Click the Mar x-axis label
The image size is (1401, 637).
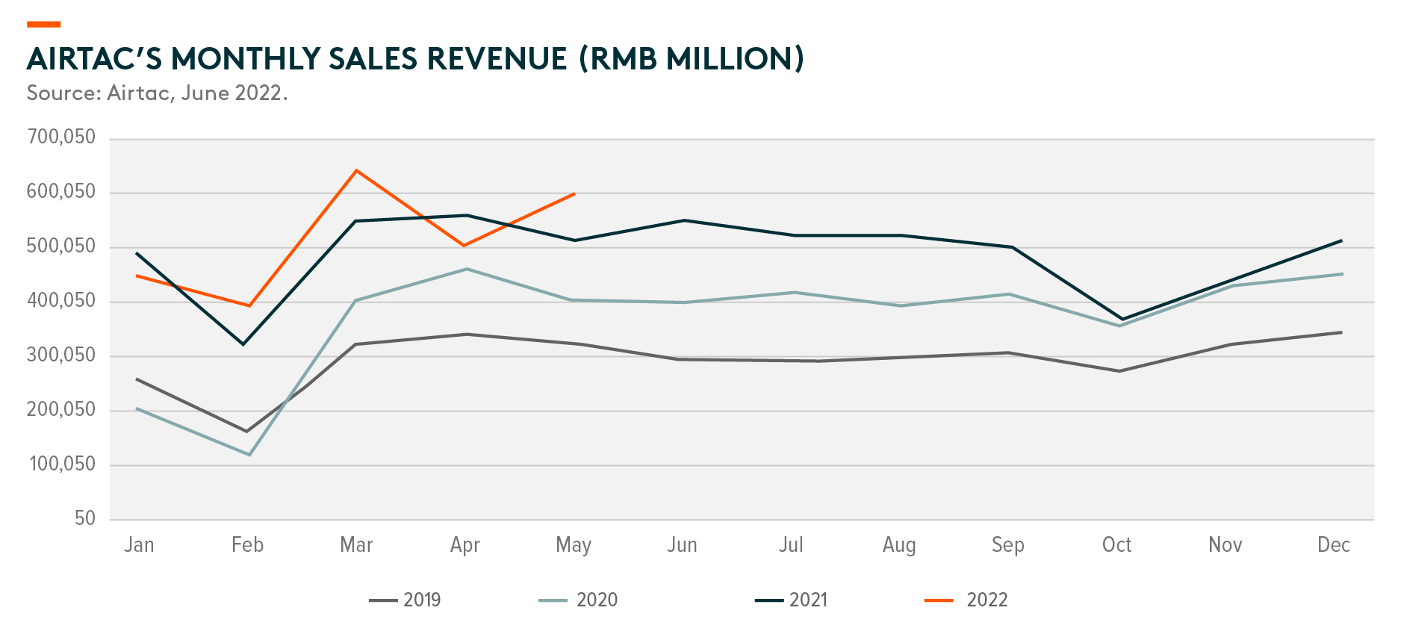[x=356, y=544]
